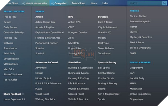Select Adult Only section

(9, 54)
